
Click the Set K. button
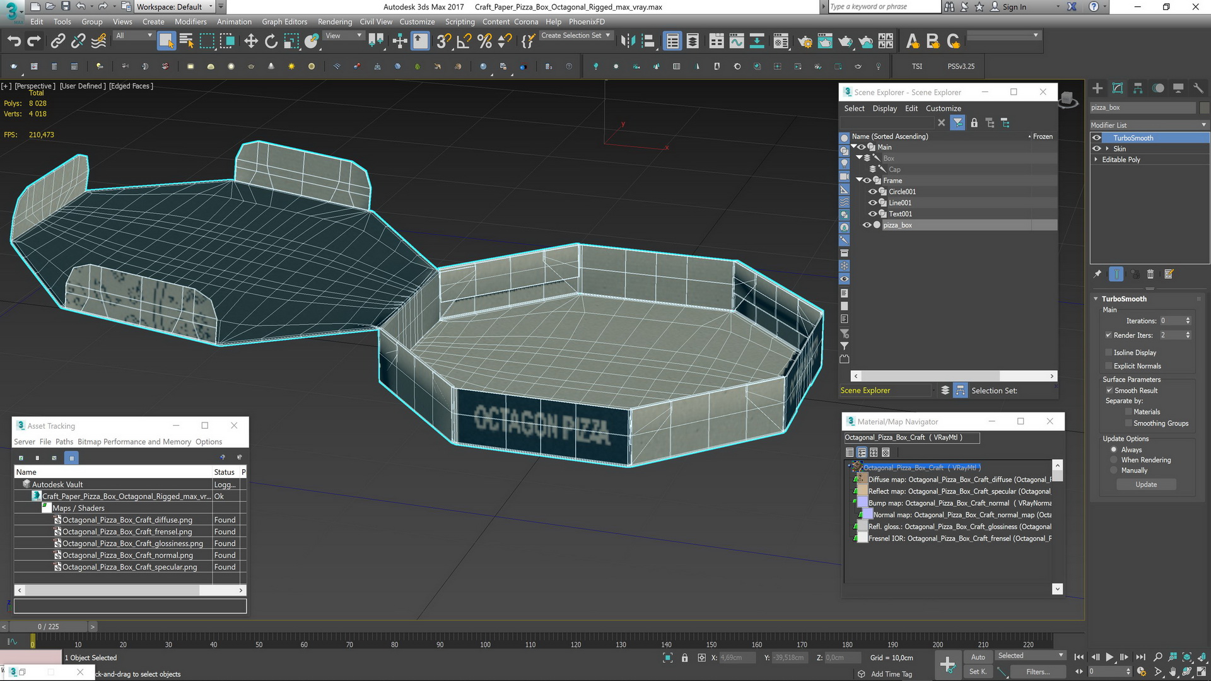point(978,672)
